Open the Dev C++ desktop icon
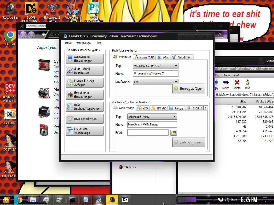 point(10,92)
